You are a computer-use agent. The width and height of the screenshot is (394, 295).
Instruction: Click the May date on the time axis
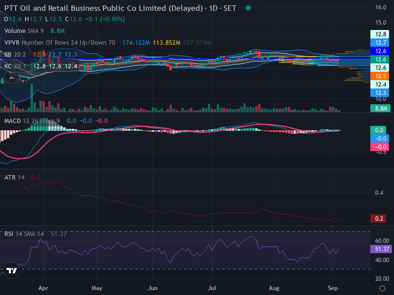coord(97,288)
